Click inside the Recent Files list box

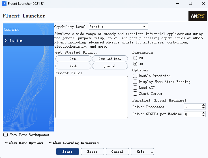tap(92, 97)
